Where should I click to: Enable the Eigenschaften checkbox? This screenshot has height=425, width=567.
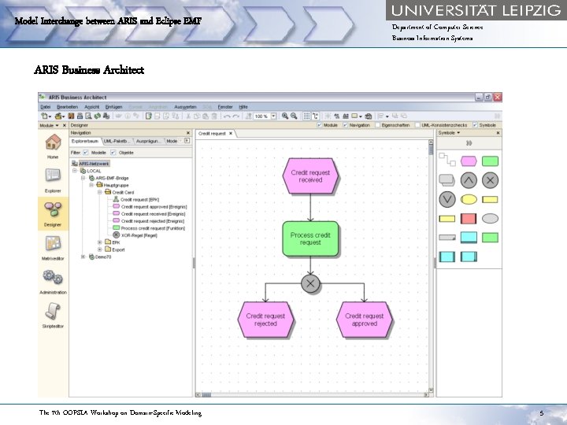click(x=377, y=125)
